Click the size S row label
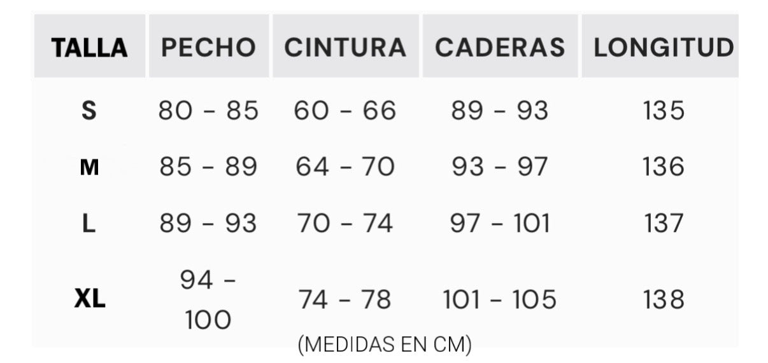 tap(89, 111)
